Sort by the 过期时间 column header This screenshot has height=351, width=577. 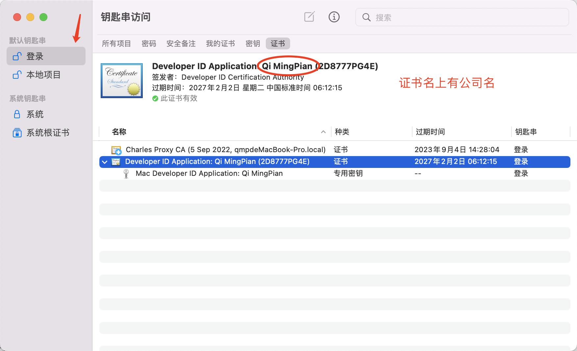(430, 132)
